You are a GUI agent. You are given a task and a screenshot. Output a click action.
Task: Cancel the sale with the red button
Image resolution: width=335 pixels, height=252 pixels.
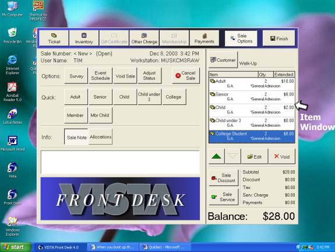click(x=186, y=75)
